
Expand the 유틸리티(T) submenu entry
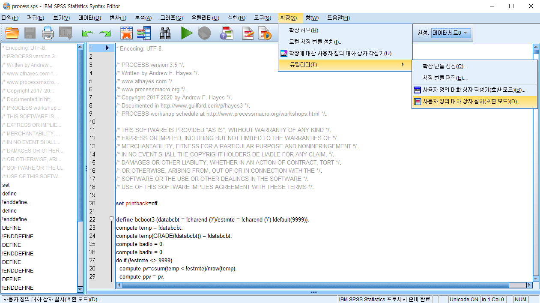[x=345, y=65]
